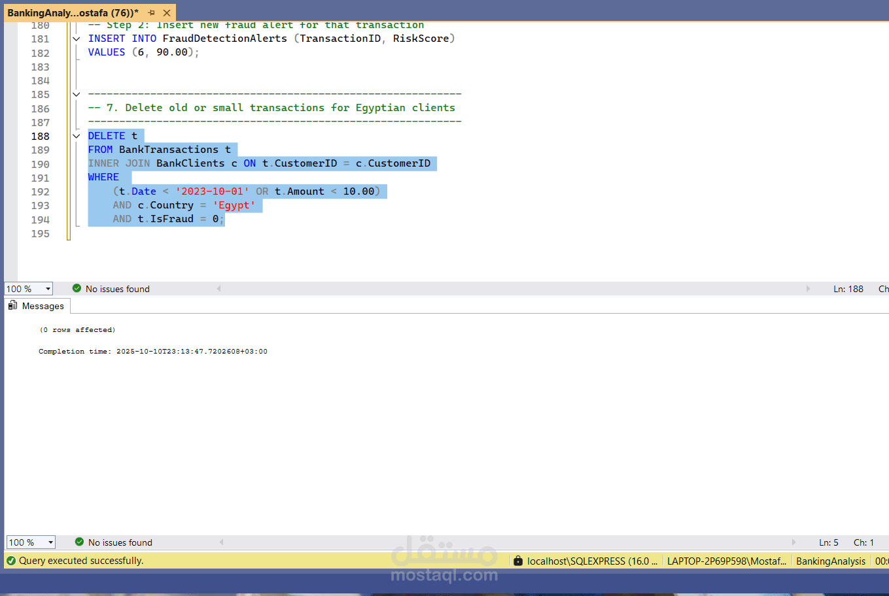Click the '2023-10-01' date string
Screen dimensions: 889x596
[x=212, y=191]
